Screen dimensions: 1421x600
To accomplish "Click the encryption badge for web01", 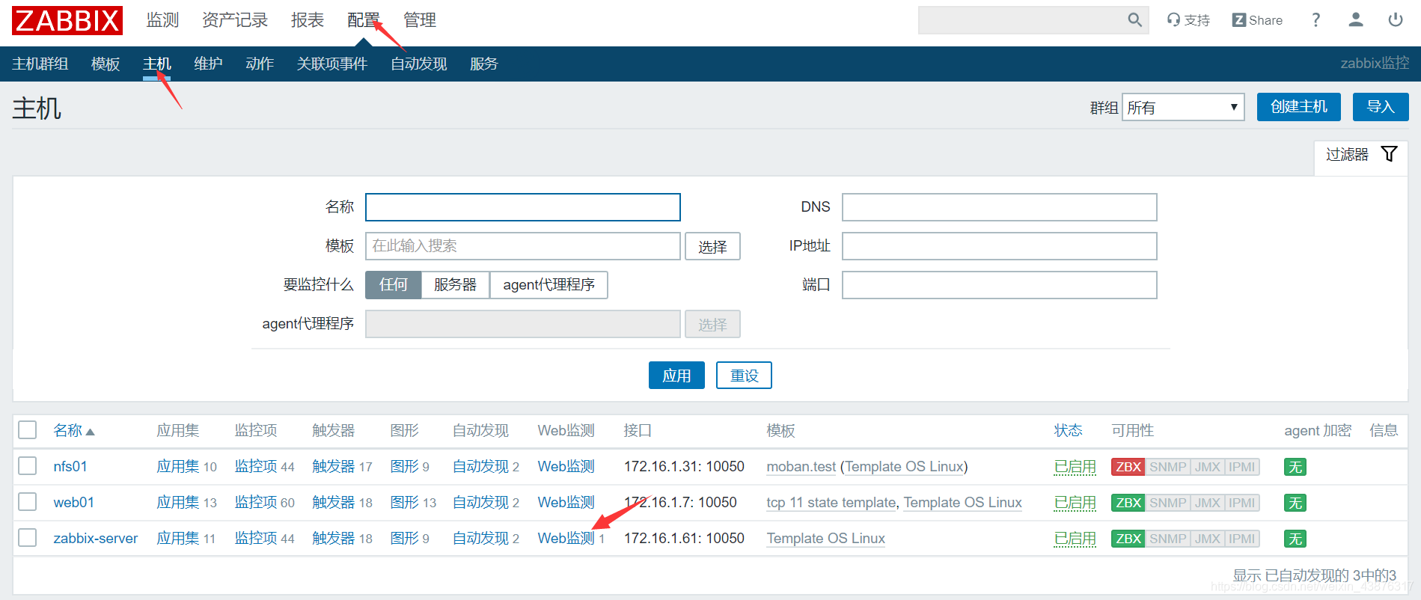I will tap(1295, 503).
